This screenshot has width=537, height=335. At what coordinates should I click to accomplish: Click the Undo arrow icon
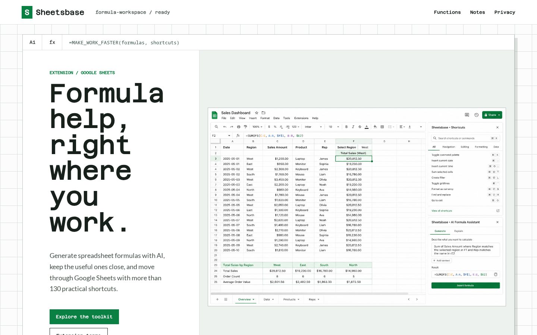pos(225,127)
